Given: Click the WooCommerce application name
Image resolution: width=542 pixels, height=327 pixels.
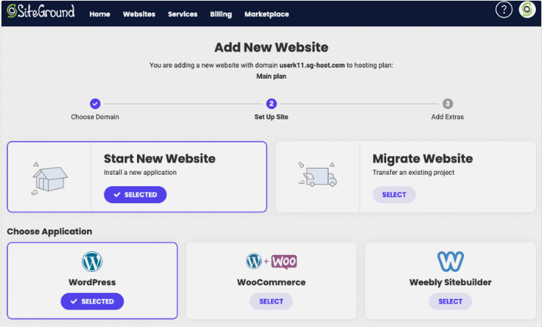Looking at the screenshot, I should 271,282.
